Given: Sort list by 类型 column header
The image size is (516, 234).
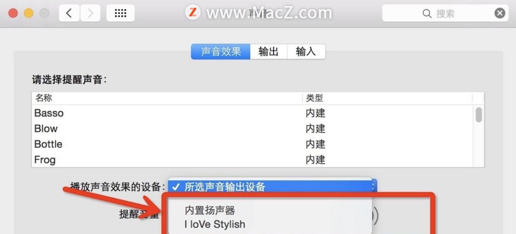Looking at the screenshot, I should (x=387, y=98).
